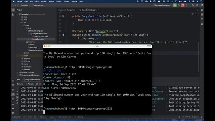Open the SongsApiApplication run configuration dropdown
Screen dimensions: 215x121
pyautogui.click(x=162, y=5)
